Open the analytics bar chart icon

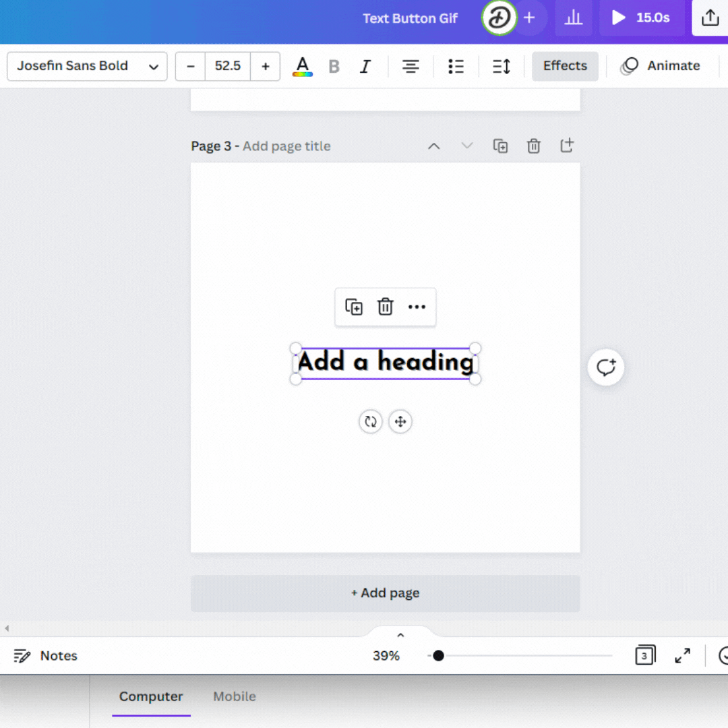tap(574, 18)
